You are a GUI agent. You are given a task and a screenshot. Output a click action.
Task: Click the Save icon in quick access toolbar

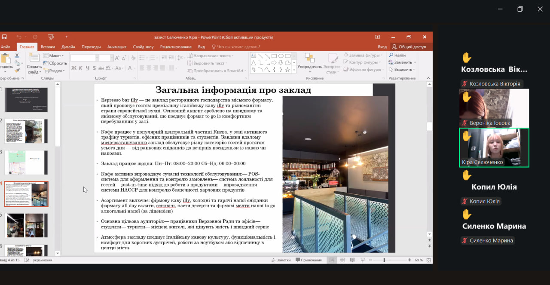(x=4, y=37)
